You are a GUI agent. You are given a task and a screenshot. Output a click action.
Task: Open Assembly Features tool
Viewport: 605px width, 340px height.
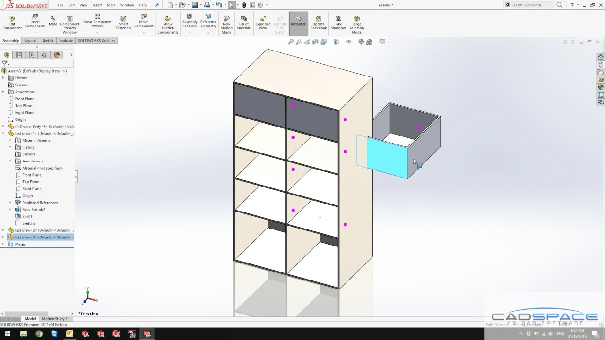tap(190, 21)
